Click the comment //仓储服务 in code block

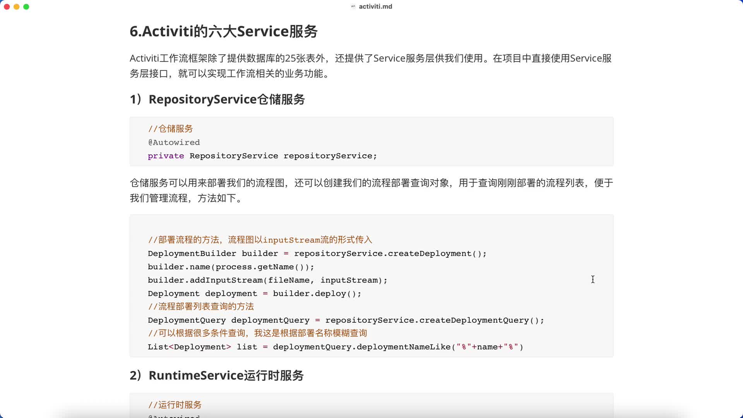pyautogui.click(x=170, y=129)
